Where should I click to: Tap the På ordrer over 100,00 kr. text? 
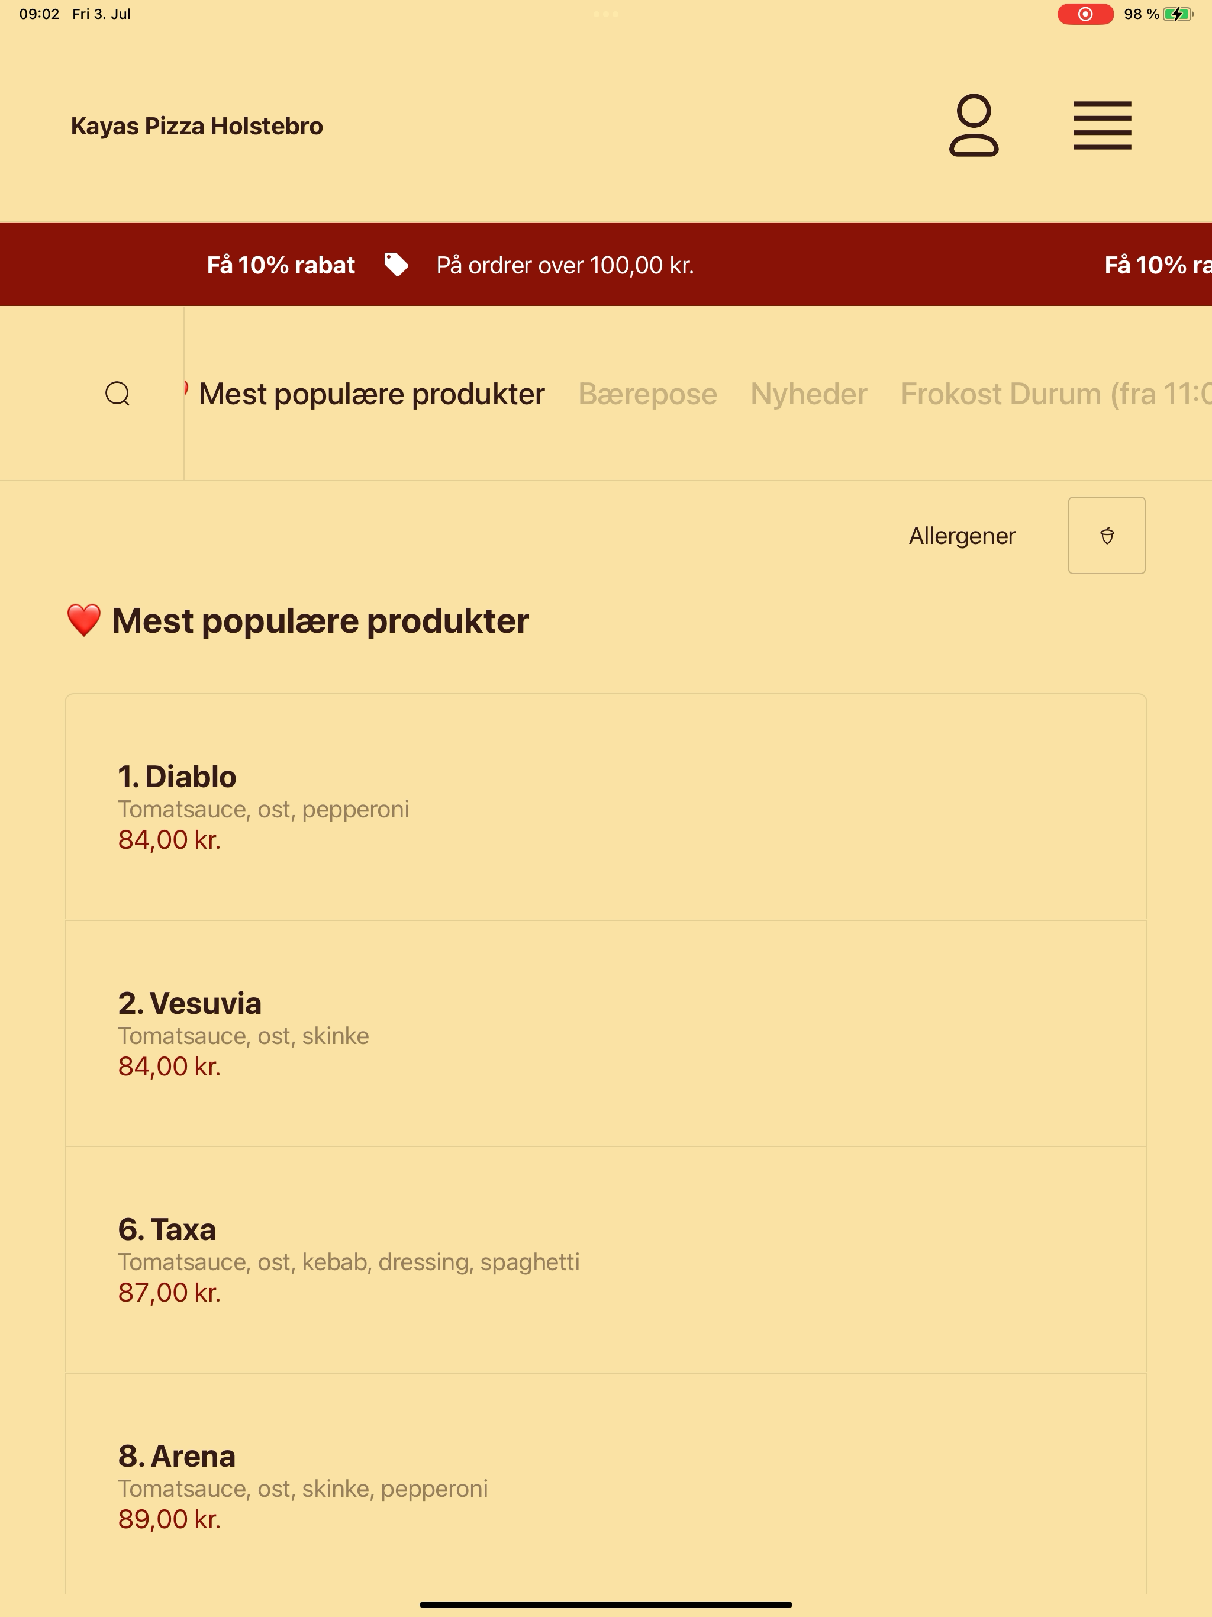(x=565, y=265)
